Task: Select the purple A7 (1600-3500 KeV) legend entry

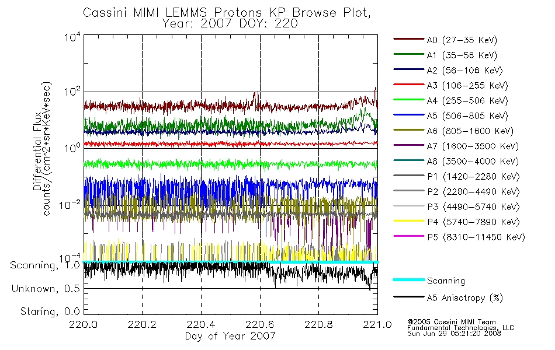Action: click(x=456, y=146)
